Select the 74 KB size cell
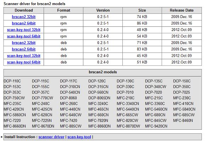Screen dimensions: 205x141 [x=142, y=17]
